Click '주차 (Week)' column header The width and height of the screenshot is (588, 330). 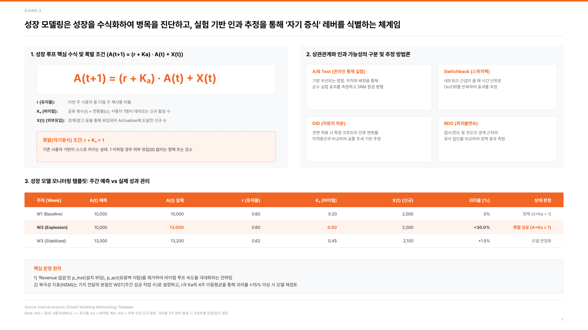tap(49, 200)
